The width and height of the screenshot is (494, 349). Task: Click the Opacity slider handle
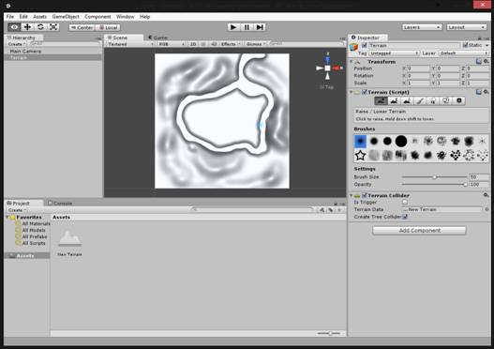point(465,185)
